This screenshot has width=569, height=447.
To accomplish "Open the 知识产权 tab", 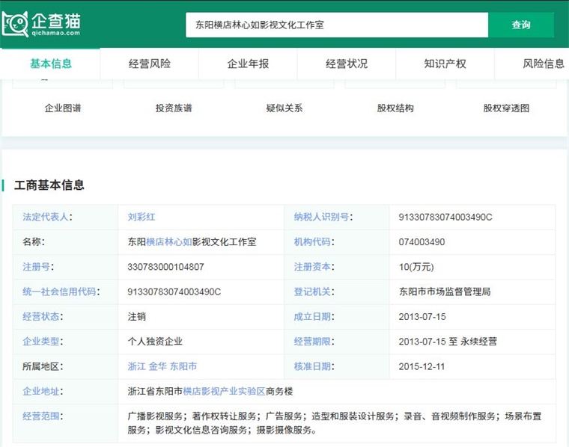I will coord(445,64).
